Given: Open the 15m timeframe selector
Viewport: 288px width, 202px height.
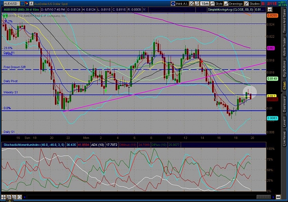Looking at the screenshot, I should pyautogui.click(x=205, y=4).
